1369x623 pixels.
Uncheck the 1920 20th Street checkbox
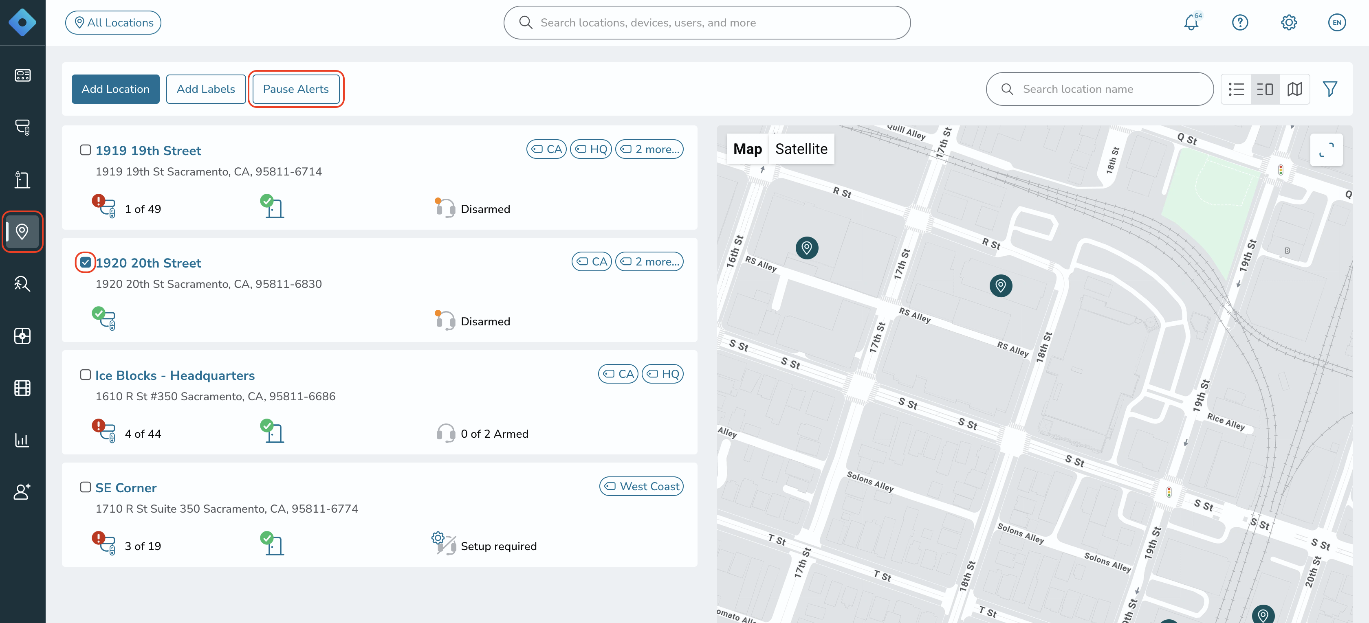(x=86, y=262)
